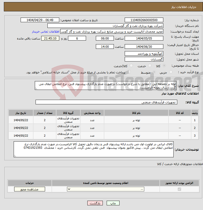Click the مشاهده مجوز button
Viewport: 203px width, 210px height.
pyautogui.click(x=30, y=189)
